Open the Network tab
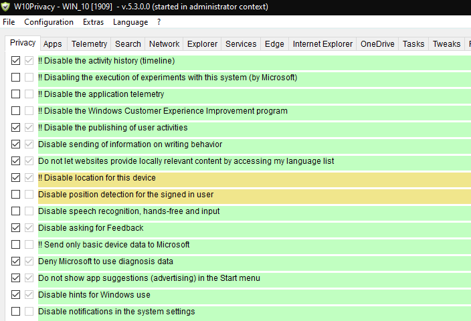Viewport: 471px width, 321px height. point(165,44)
